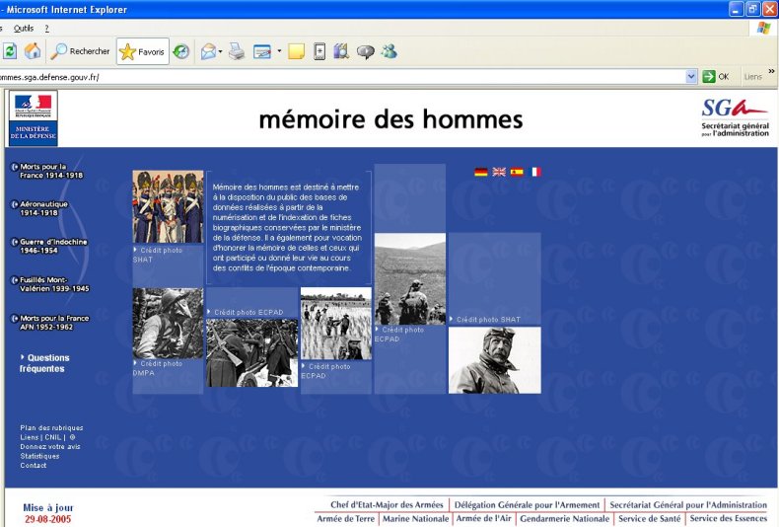Open the Statistiques link
Screen dimensions: 779x527
[39, 456]
